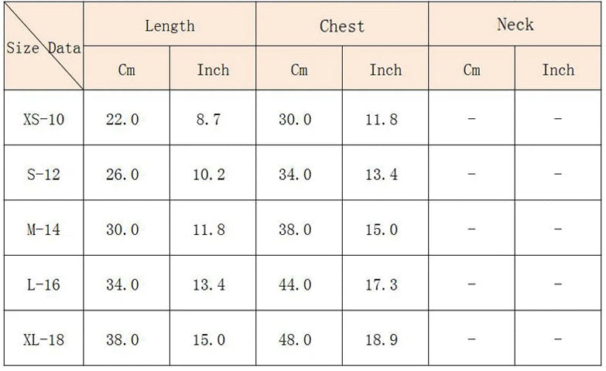Viewport: 606px width, 371px height.
Task: Click the 8.7 inch length cell
Action: (x=209, y=119)
